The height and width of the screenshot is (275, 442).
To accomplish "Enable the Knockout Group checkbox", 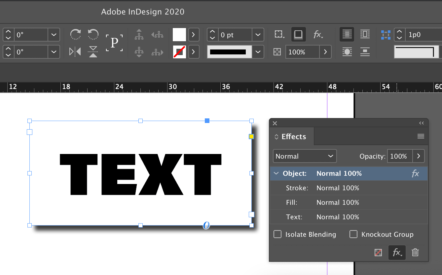I will tap(353, 234).
